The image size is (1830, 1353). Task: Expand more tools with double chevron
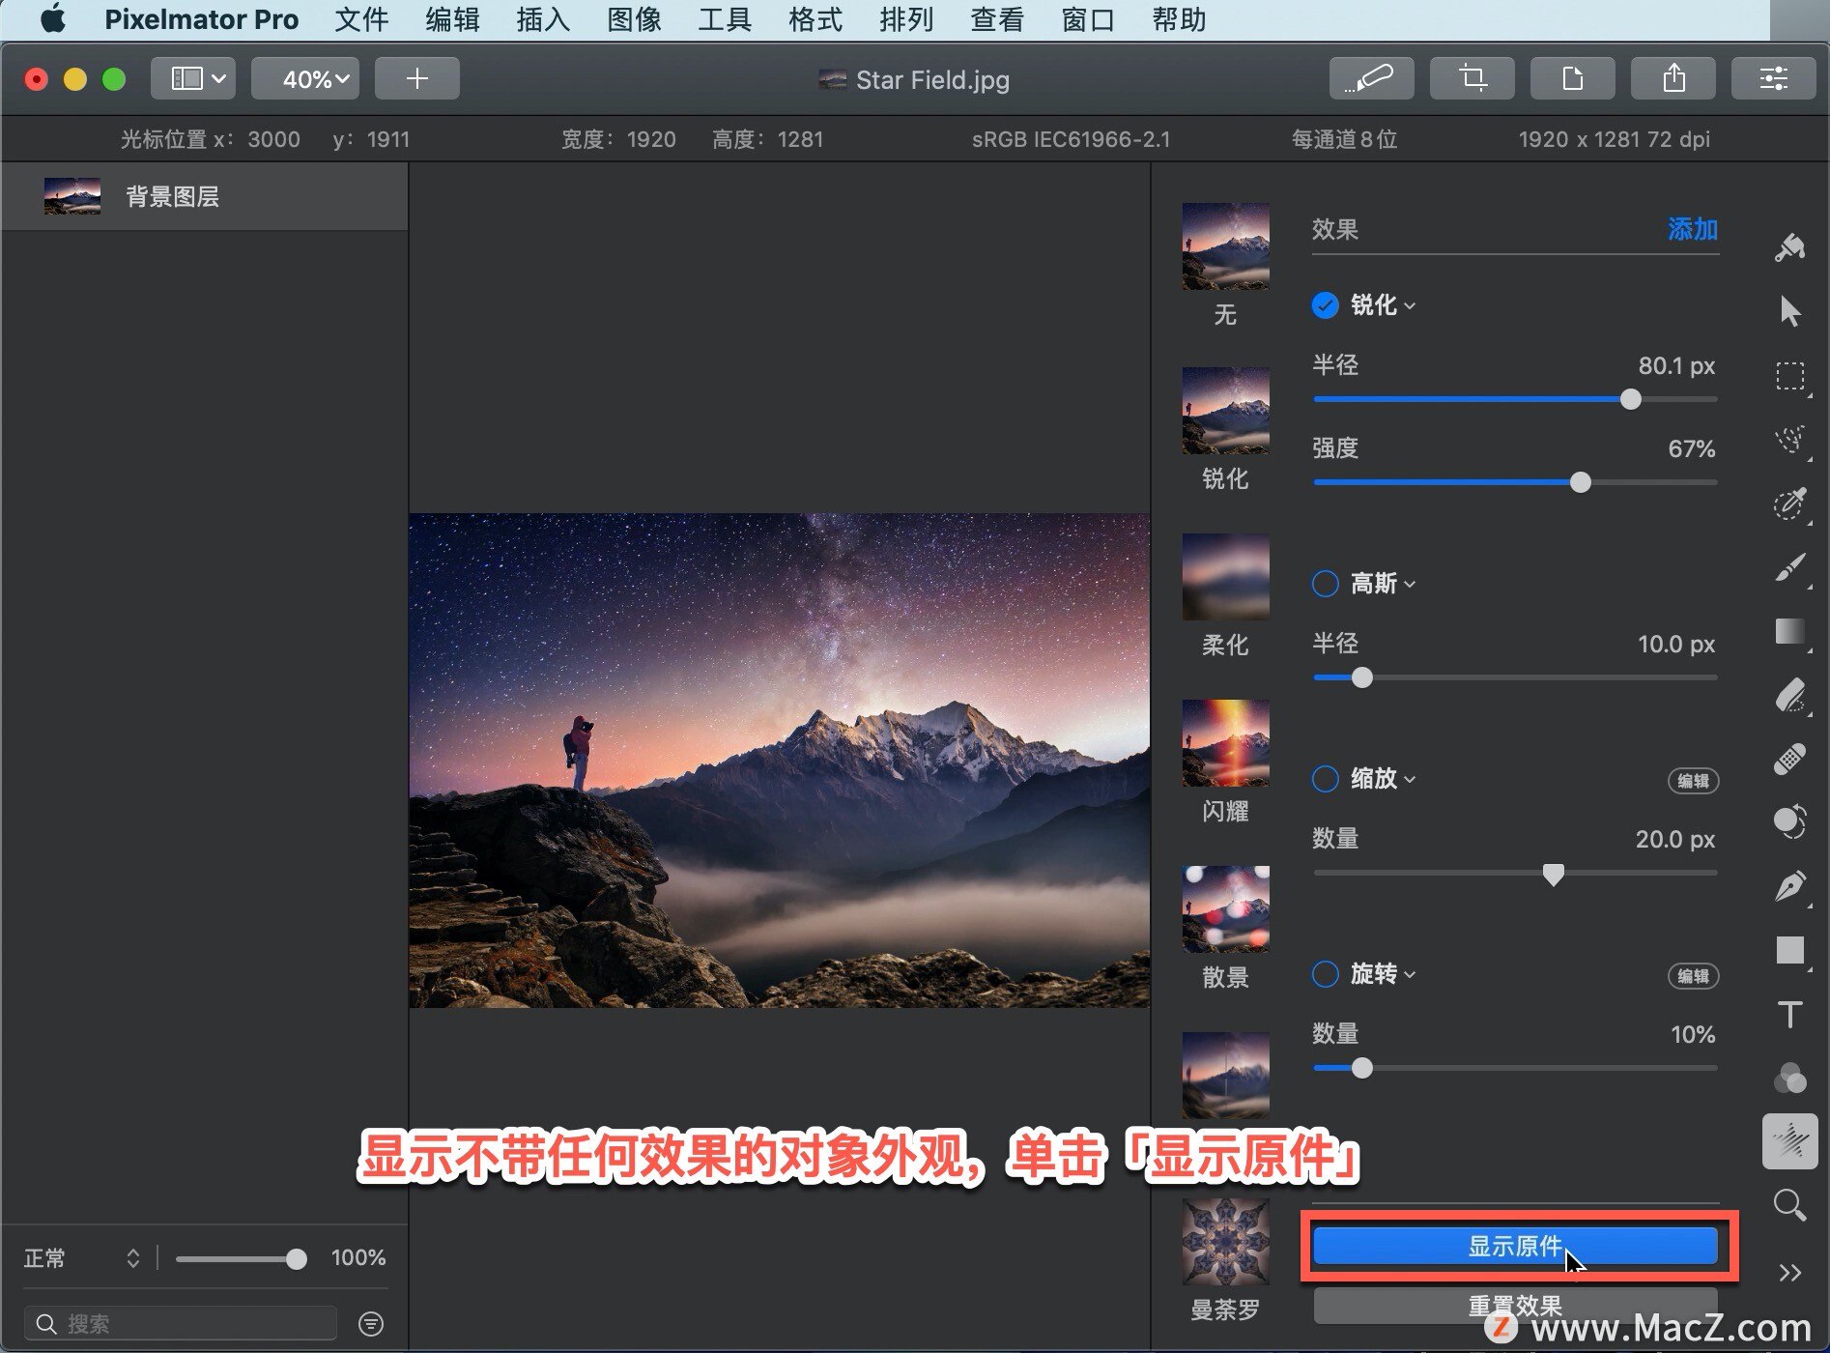1789,1273
